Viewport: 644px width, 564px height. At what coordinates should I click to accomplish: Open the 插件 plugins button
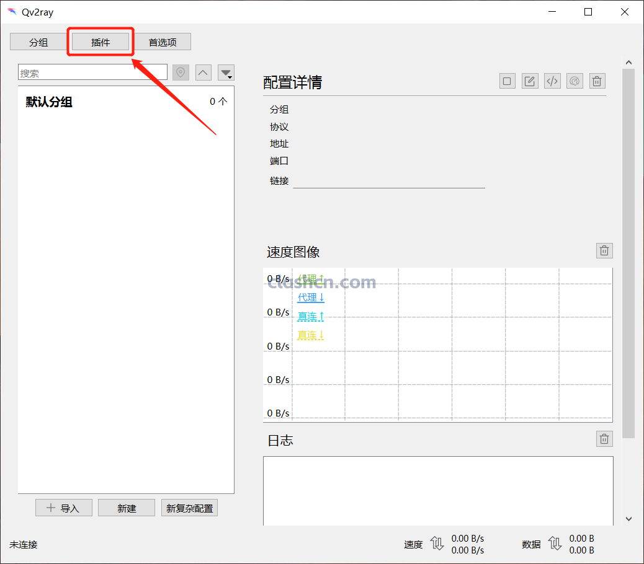pos(101,42)
